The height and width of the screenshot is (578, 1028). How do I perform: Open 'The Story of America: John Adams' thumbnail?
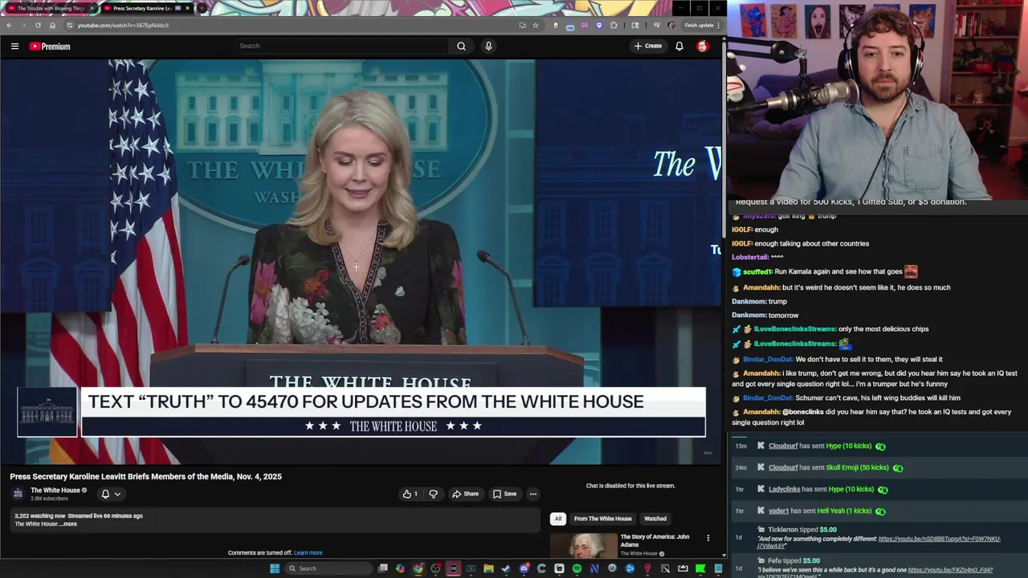584,546
